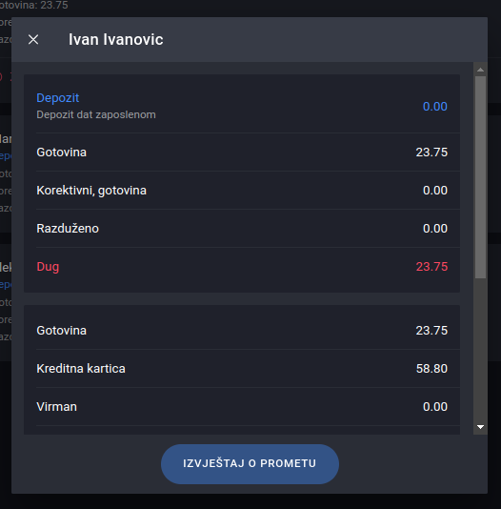This screenshot has width=501, height=509.
Task: Click the vertical scrollbar thumb
Action: (x=481, y=177)
